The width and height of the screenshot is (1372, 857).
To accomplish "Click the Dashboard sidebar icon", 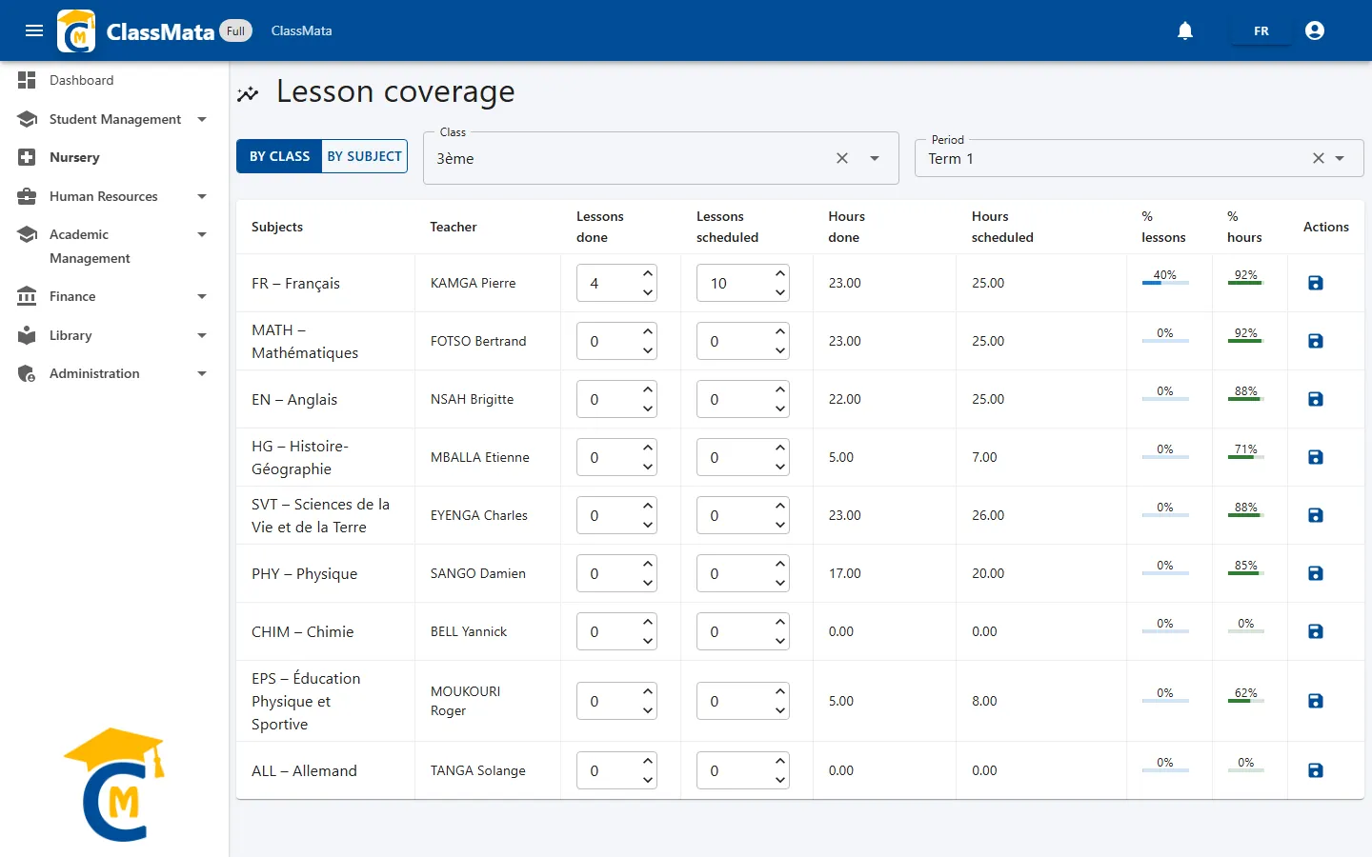I will pyautogui.click(x=27, y=80).
